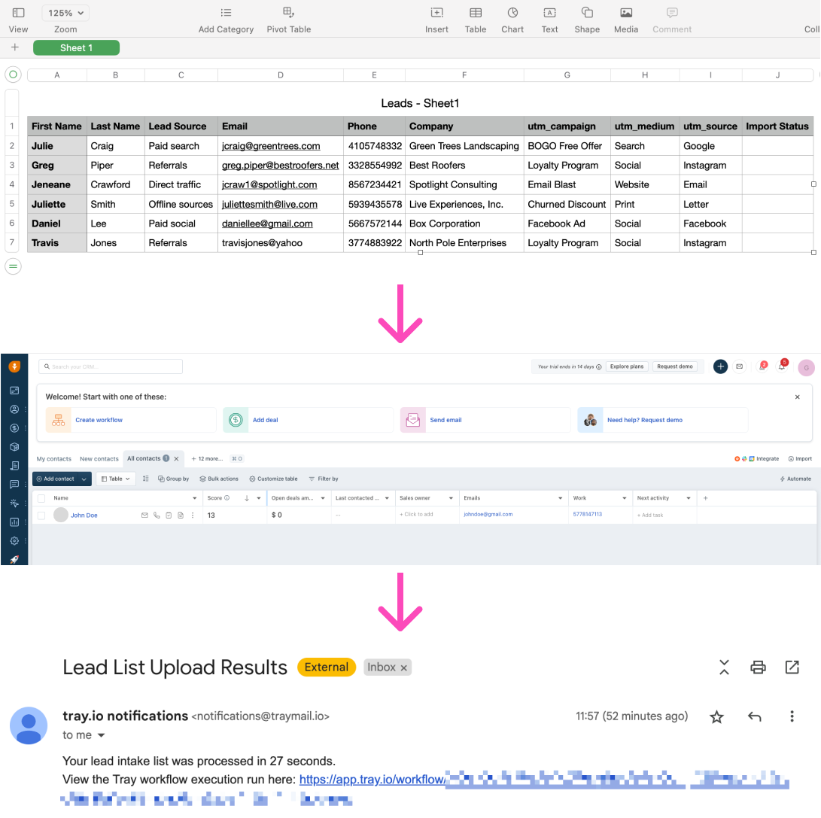Click the rocket icon in the CRM sidebar
The image size is (821, 818).
(14, 559)
